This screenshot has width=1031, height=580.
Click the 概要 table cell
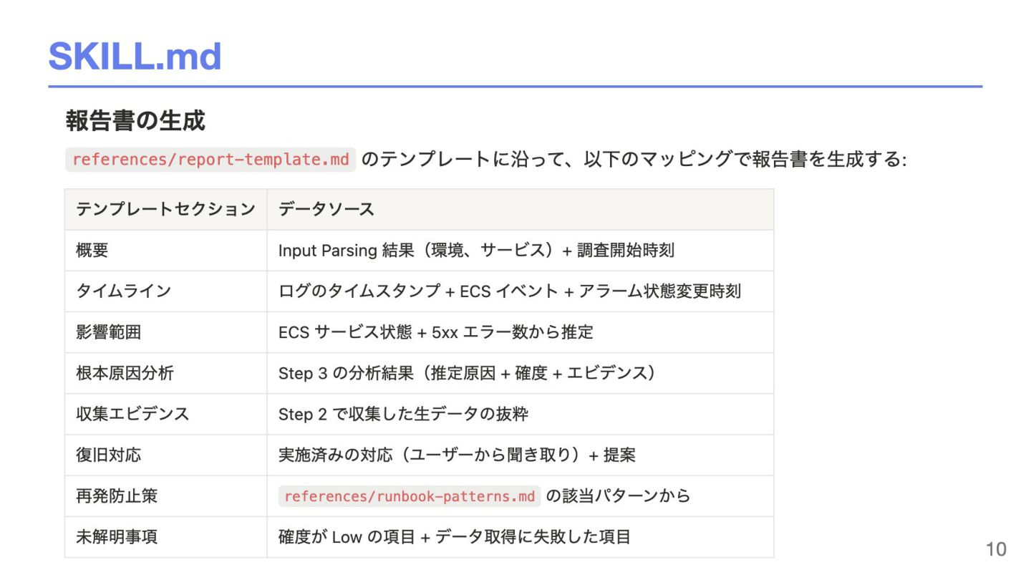pos(166,251)
